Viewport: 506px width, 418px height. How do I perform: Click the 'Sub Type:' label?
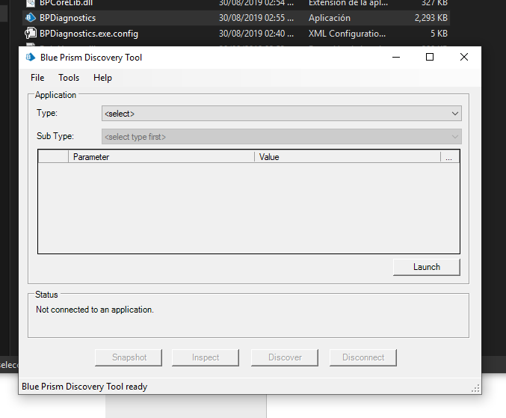click(x=55, y=136)
